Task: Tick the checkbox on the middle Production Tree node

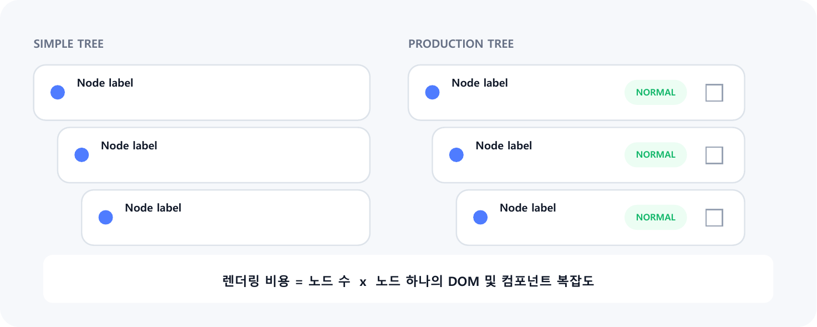Action: pos(714,155)
